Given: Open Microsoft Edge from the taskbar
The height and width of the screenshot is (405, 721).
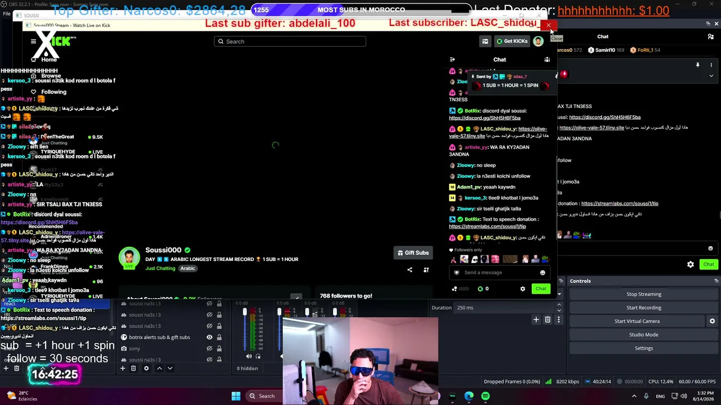Looking at the screenshot, I should point(469,396).
